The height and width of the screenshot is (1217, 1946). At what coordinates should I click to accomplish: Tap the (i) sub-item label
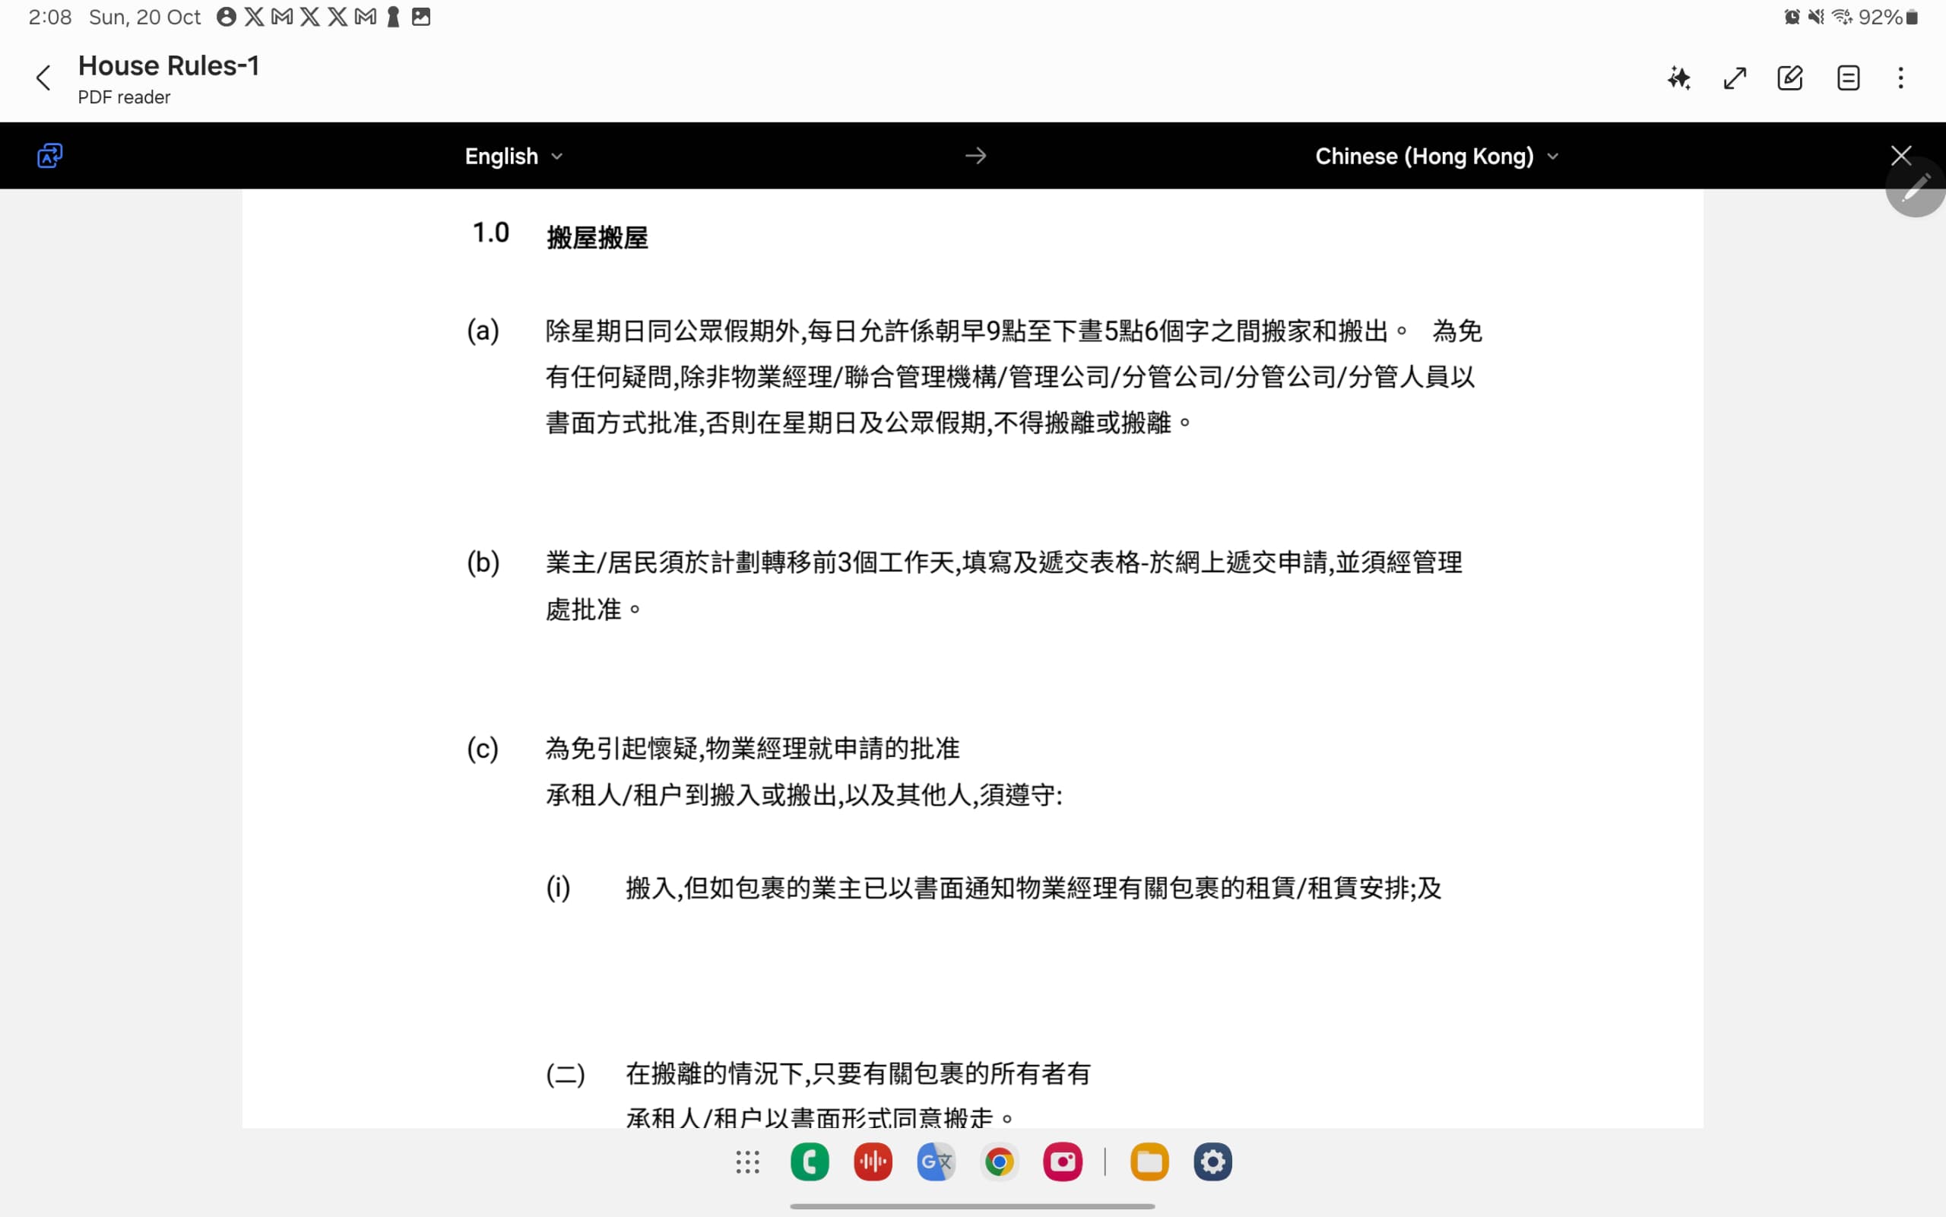coord(558,888)
